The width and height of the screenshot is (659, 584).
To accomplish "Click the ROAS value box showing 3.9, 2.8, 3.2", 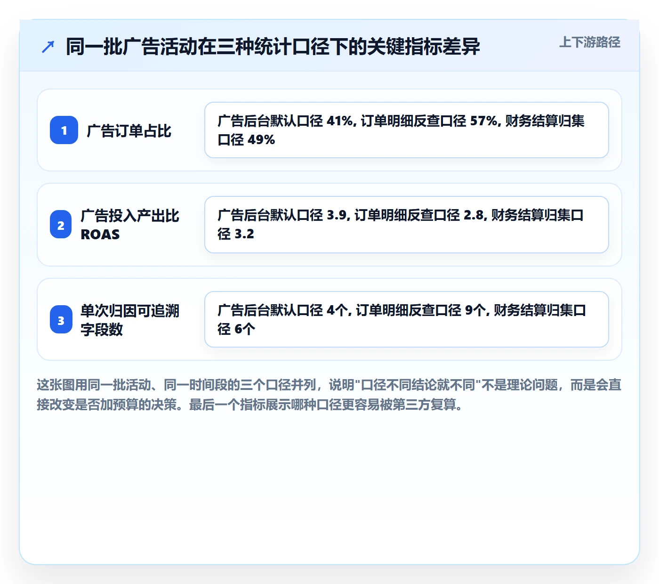I will [407, 225].
